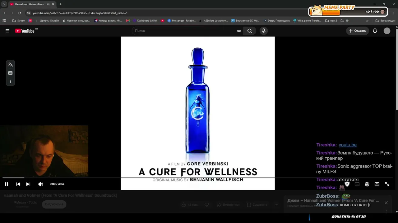Open the Gmail bookmark icon

128,21
